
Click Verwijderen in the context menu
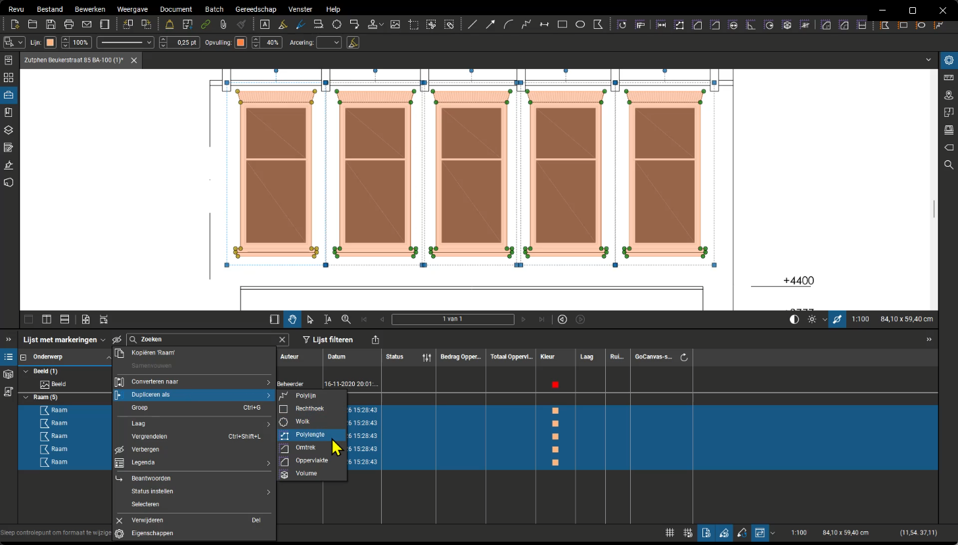click(193, 520)
